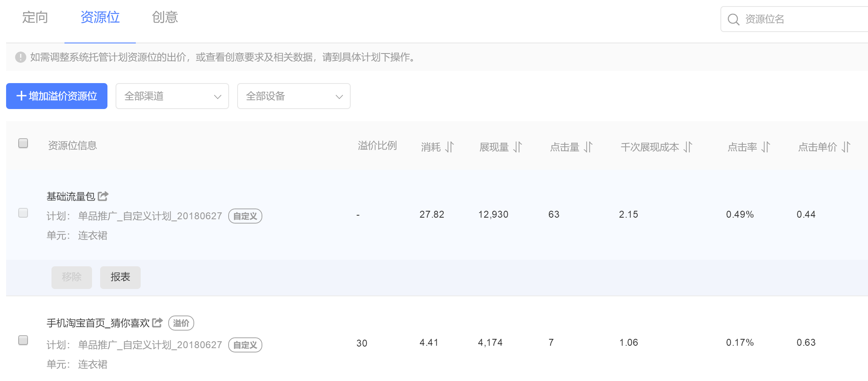Open the 全部设备 dropdown
Viewport: 868px width, 381px height.
point(294,96)
